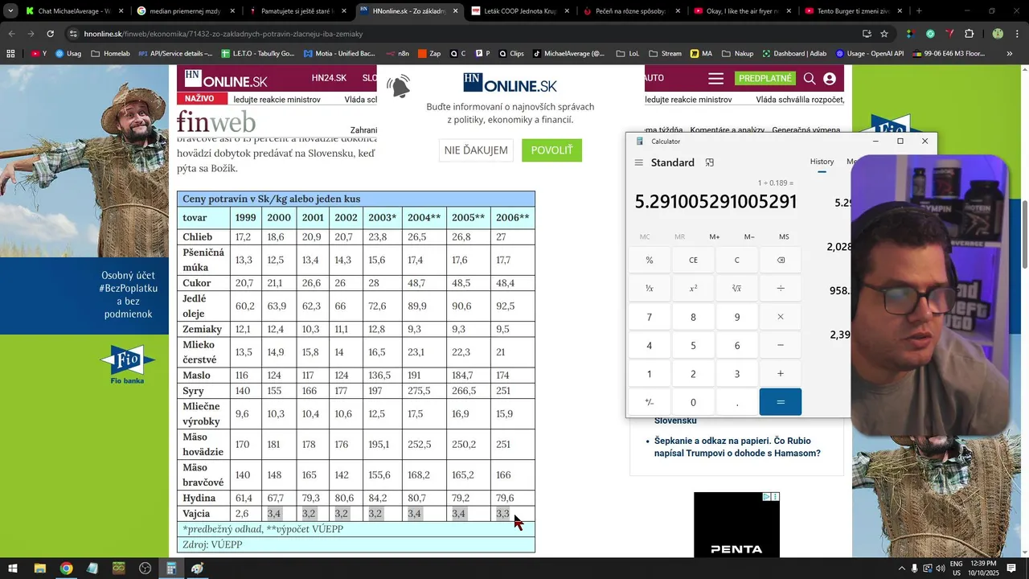The width and height of the screenshot is (1029, 579).
Task: Click the PREDPLATNÉ subscription button
Action: click(765, 78)
